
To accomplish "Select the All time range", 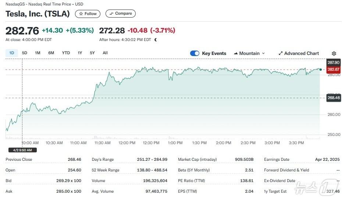I will tap(105, 53).
